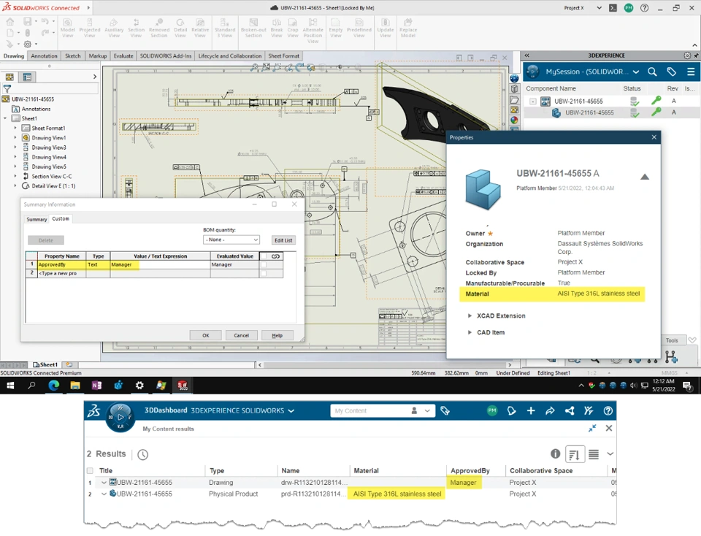Select the Detail View tool
This screenshot has height=536, width=701.
click(180, 28)
